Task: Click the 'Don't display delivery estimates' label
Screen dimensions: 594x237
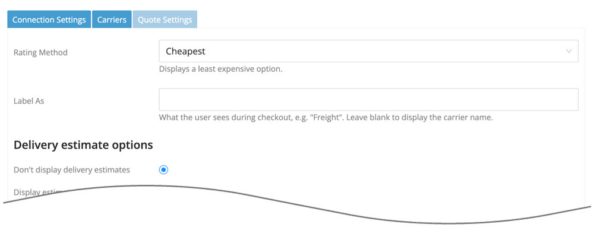Action: click(71, 170)
